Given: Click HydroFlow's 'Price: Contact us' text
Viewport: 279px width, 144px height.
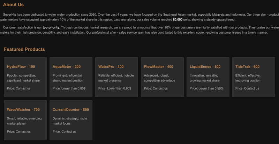Looking at the screenshot, I should pyautogui.click(x=19, y=88).
